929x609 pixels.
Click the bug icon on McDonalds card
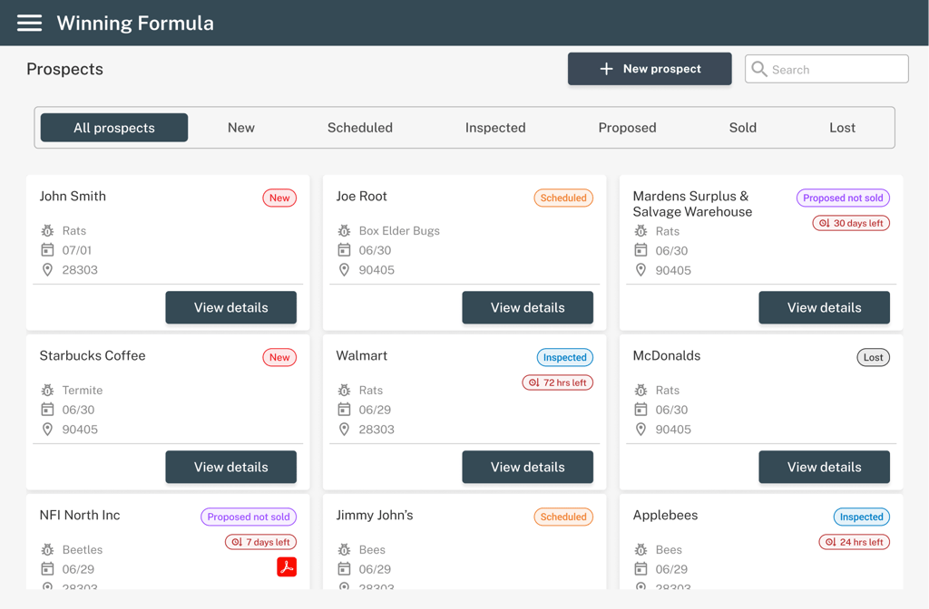tap(641, 391)
